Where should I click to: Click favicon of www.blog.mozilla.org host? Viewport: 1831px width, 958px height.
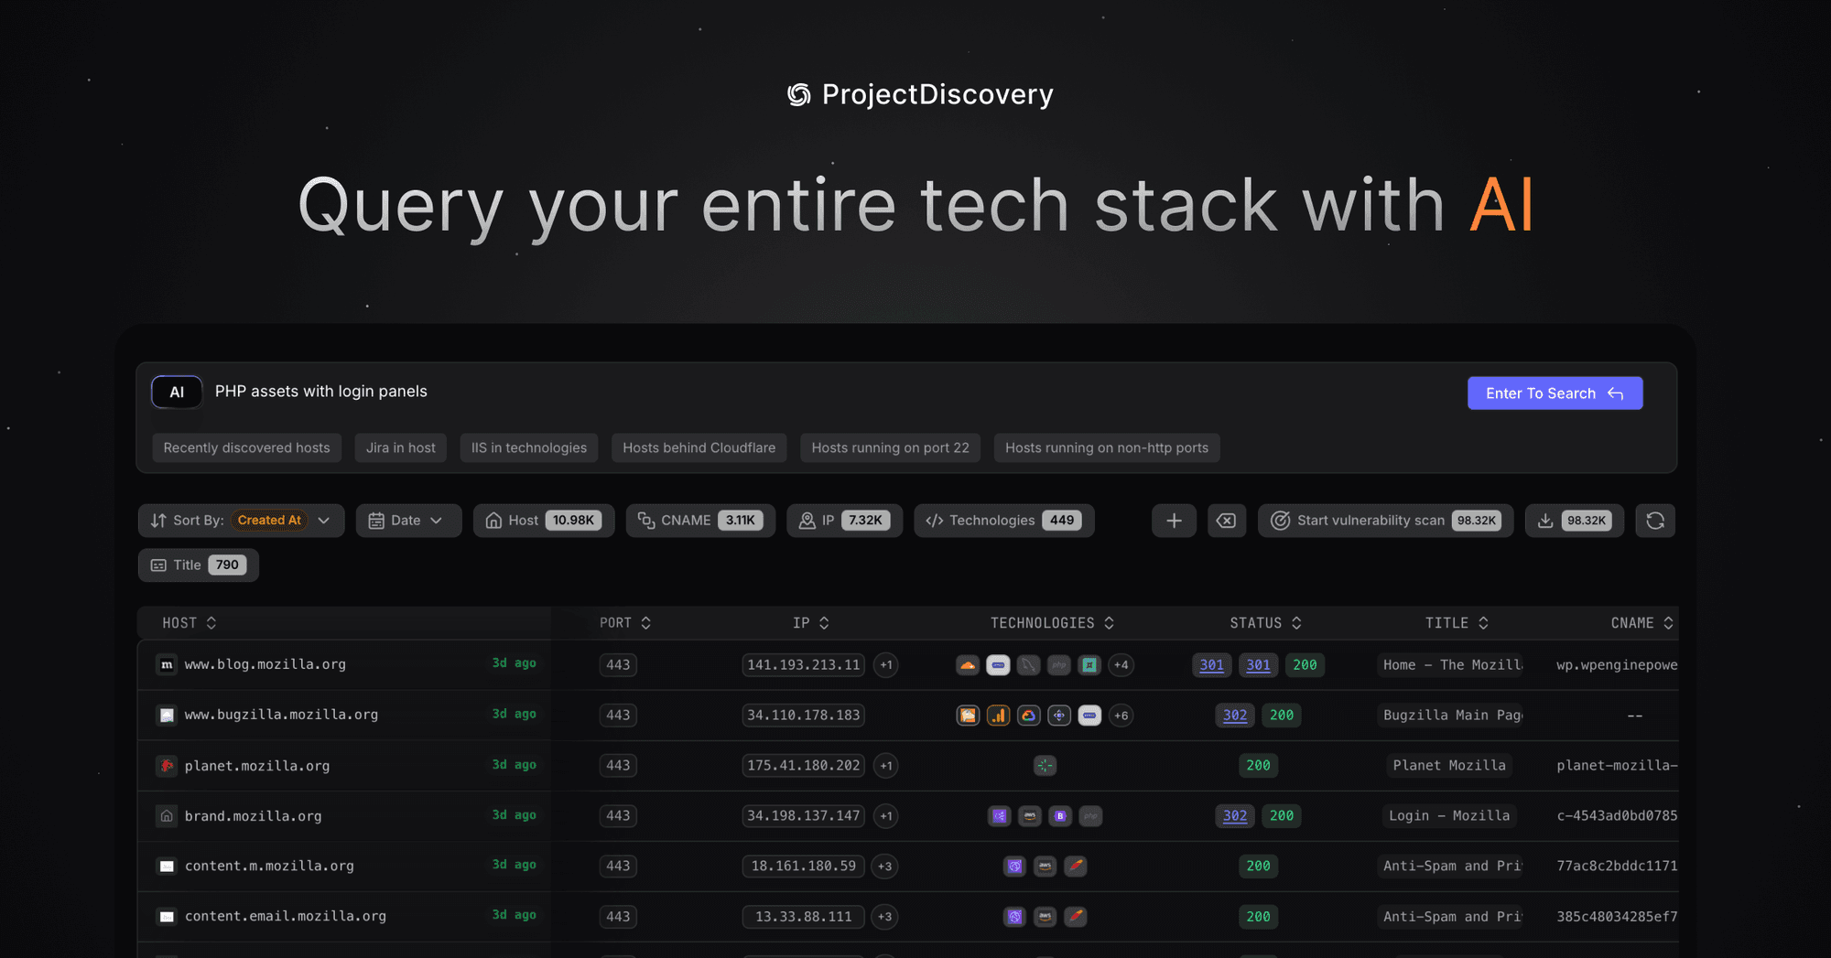click(x=167, y=665)
